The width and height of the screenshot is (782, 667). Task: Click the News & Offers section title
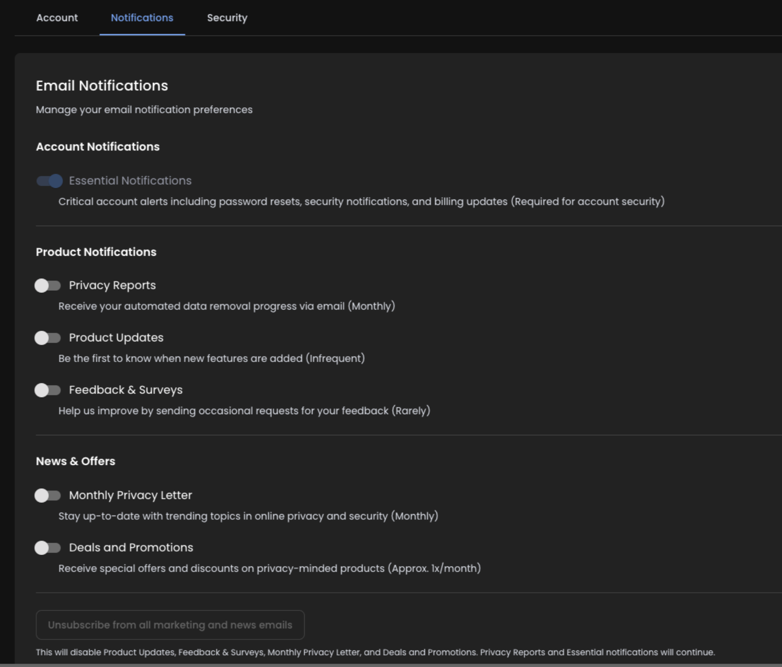pos(76,461)
